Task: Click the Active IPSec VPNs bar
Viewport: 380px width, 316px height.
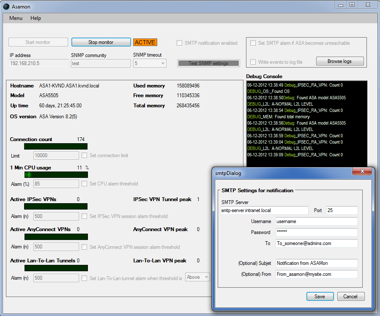Action: pos(56,206)
